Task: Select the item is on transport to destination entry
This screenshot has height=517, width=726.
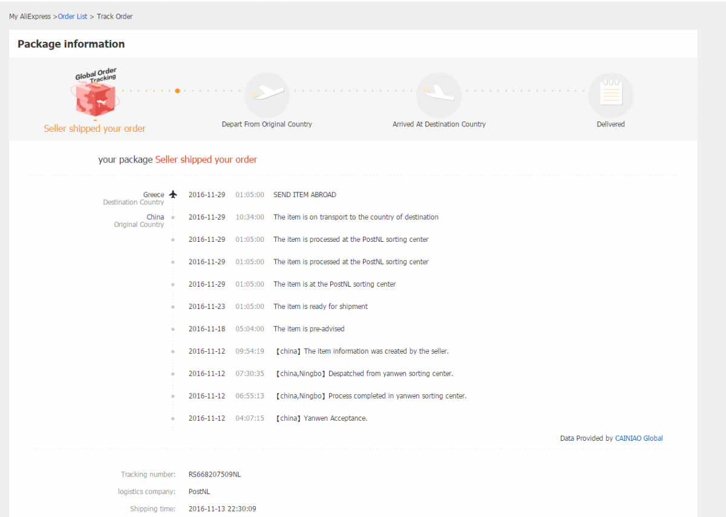Action: pos(356,217)
